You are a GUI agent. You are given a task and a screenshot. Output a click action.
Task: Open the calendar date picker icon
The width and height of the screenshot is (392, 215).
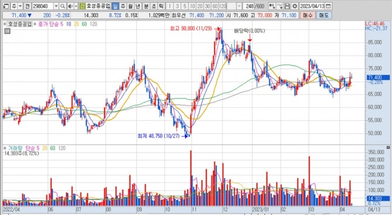click(328, 6)
